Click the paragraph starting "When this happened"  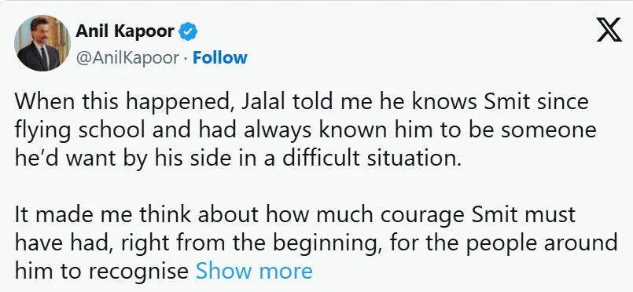click(x=306, y=130)
